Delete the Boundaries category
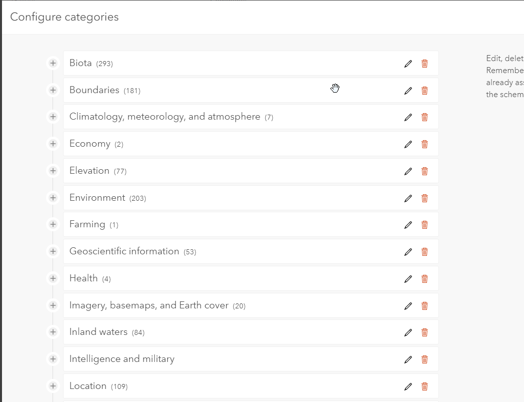524x402 pixels. coord(424,91)
